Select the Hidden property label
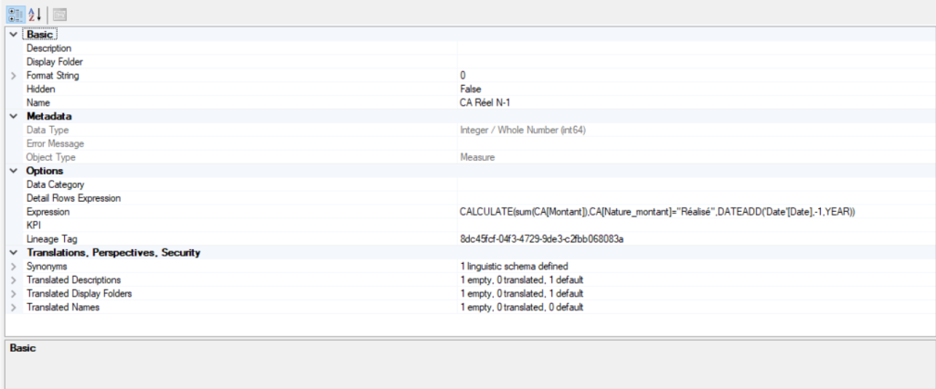This screenshot has width=936, height=389. coord(40,89)
